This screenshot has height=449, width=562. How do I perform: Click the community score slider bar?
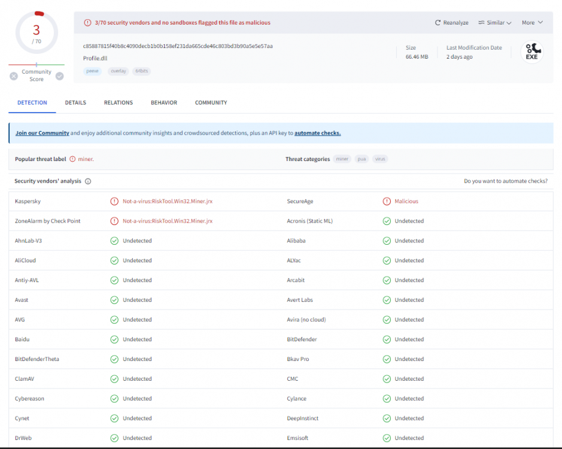coord(37,65)
